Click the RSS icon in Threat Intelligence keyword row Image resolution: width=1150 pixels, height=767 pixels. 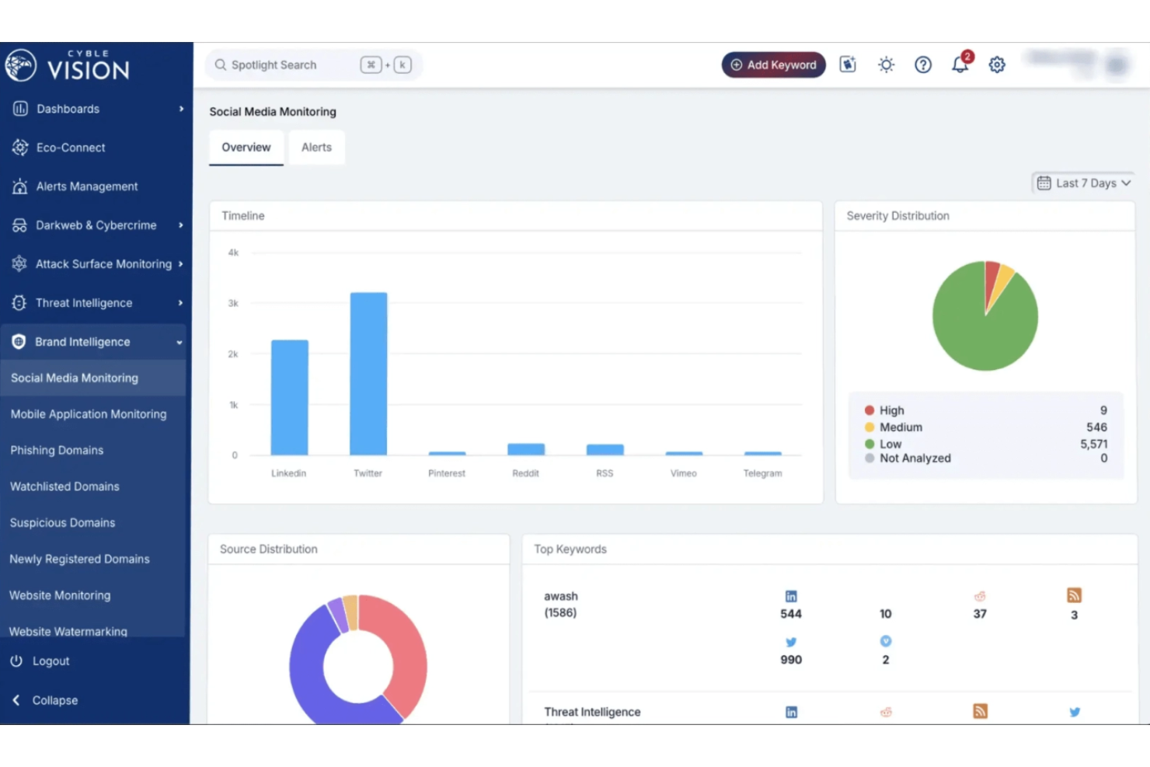tap(981, 711)
